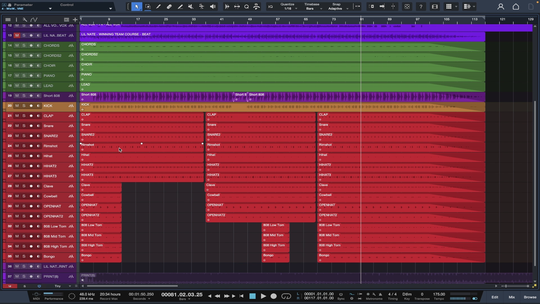Open the track inspector info icon

pyautogui.click(x=16, y=19)
